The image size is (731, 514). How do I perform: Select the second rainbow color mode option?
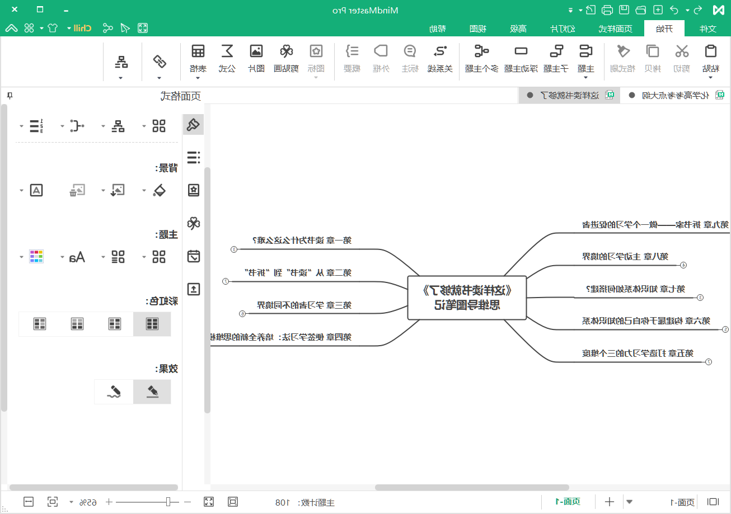point(114,324)
